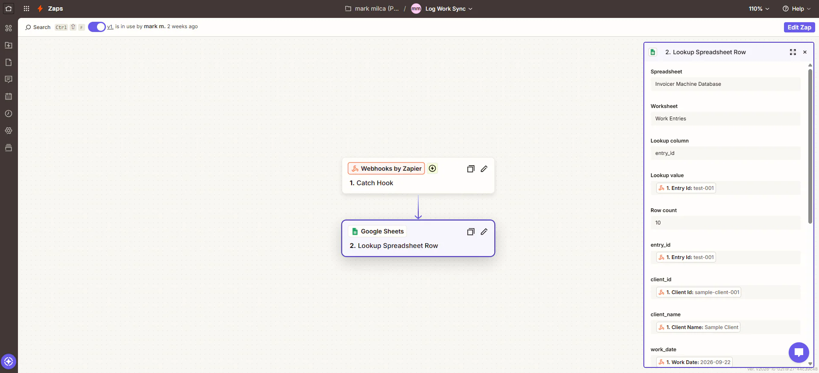
Task: Click the panel's vertical scrollbar thumb
Action: pyautogui.click(x=810, y=146)
